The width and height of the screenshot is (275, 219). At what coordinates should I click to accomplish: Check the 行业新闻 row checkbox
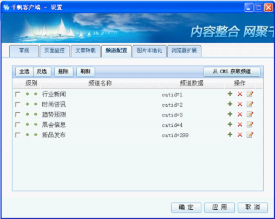tap(18, 94)
